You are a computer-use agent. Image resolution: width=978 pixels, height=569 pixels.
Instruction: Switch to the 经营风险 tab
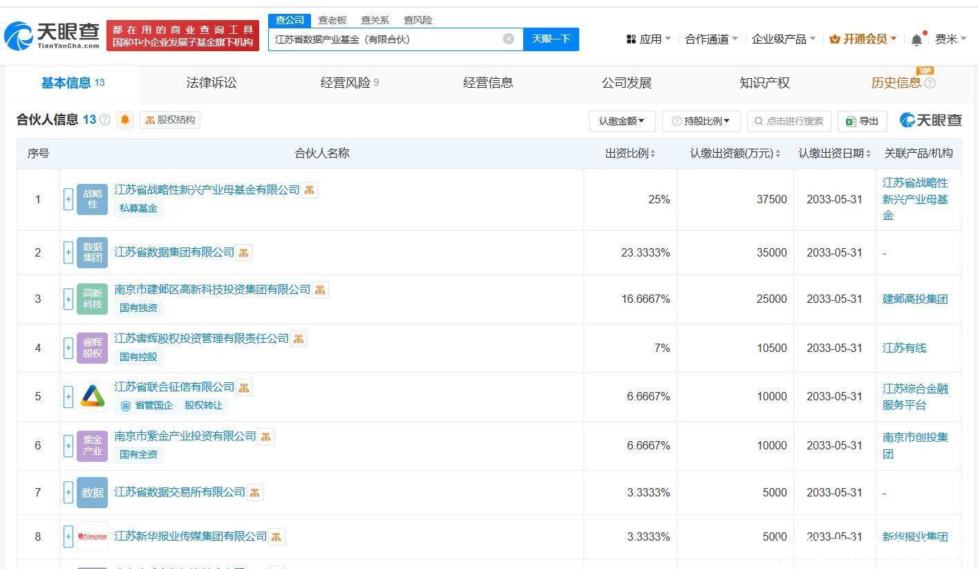(350, 83)
